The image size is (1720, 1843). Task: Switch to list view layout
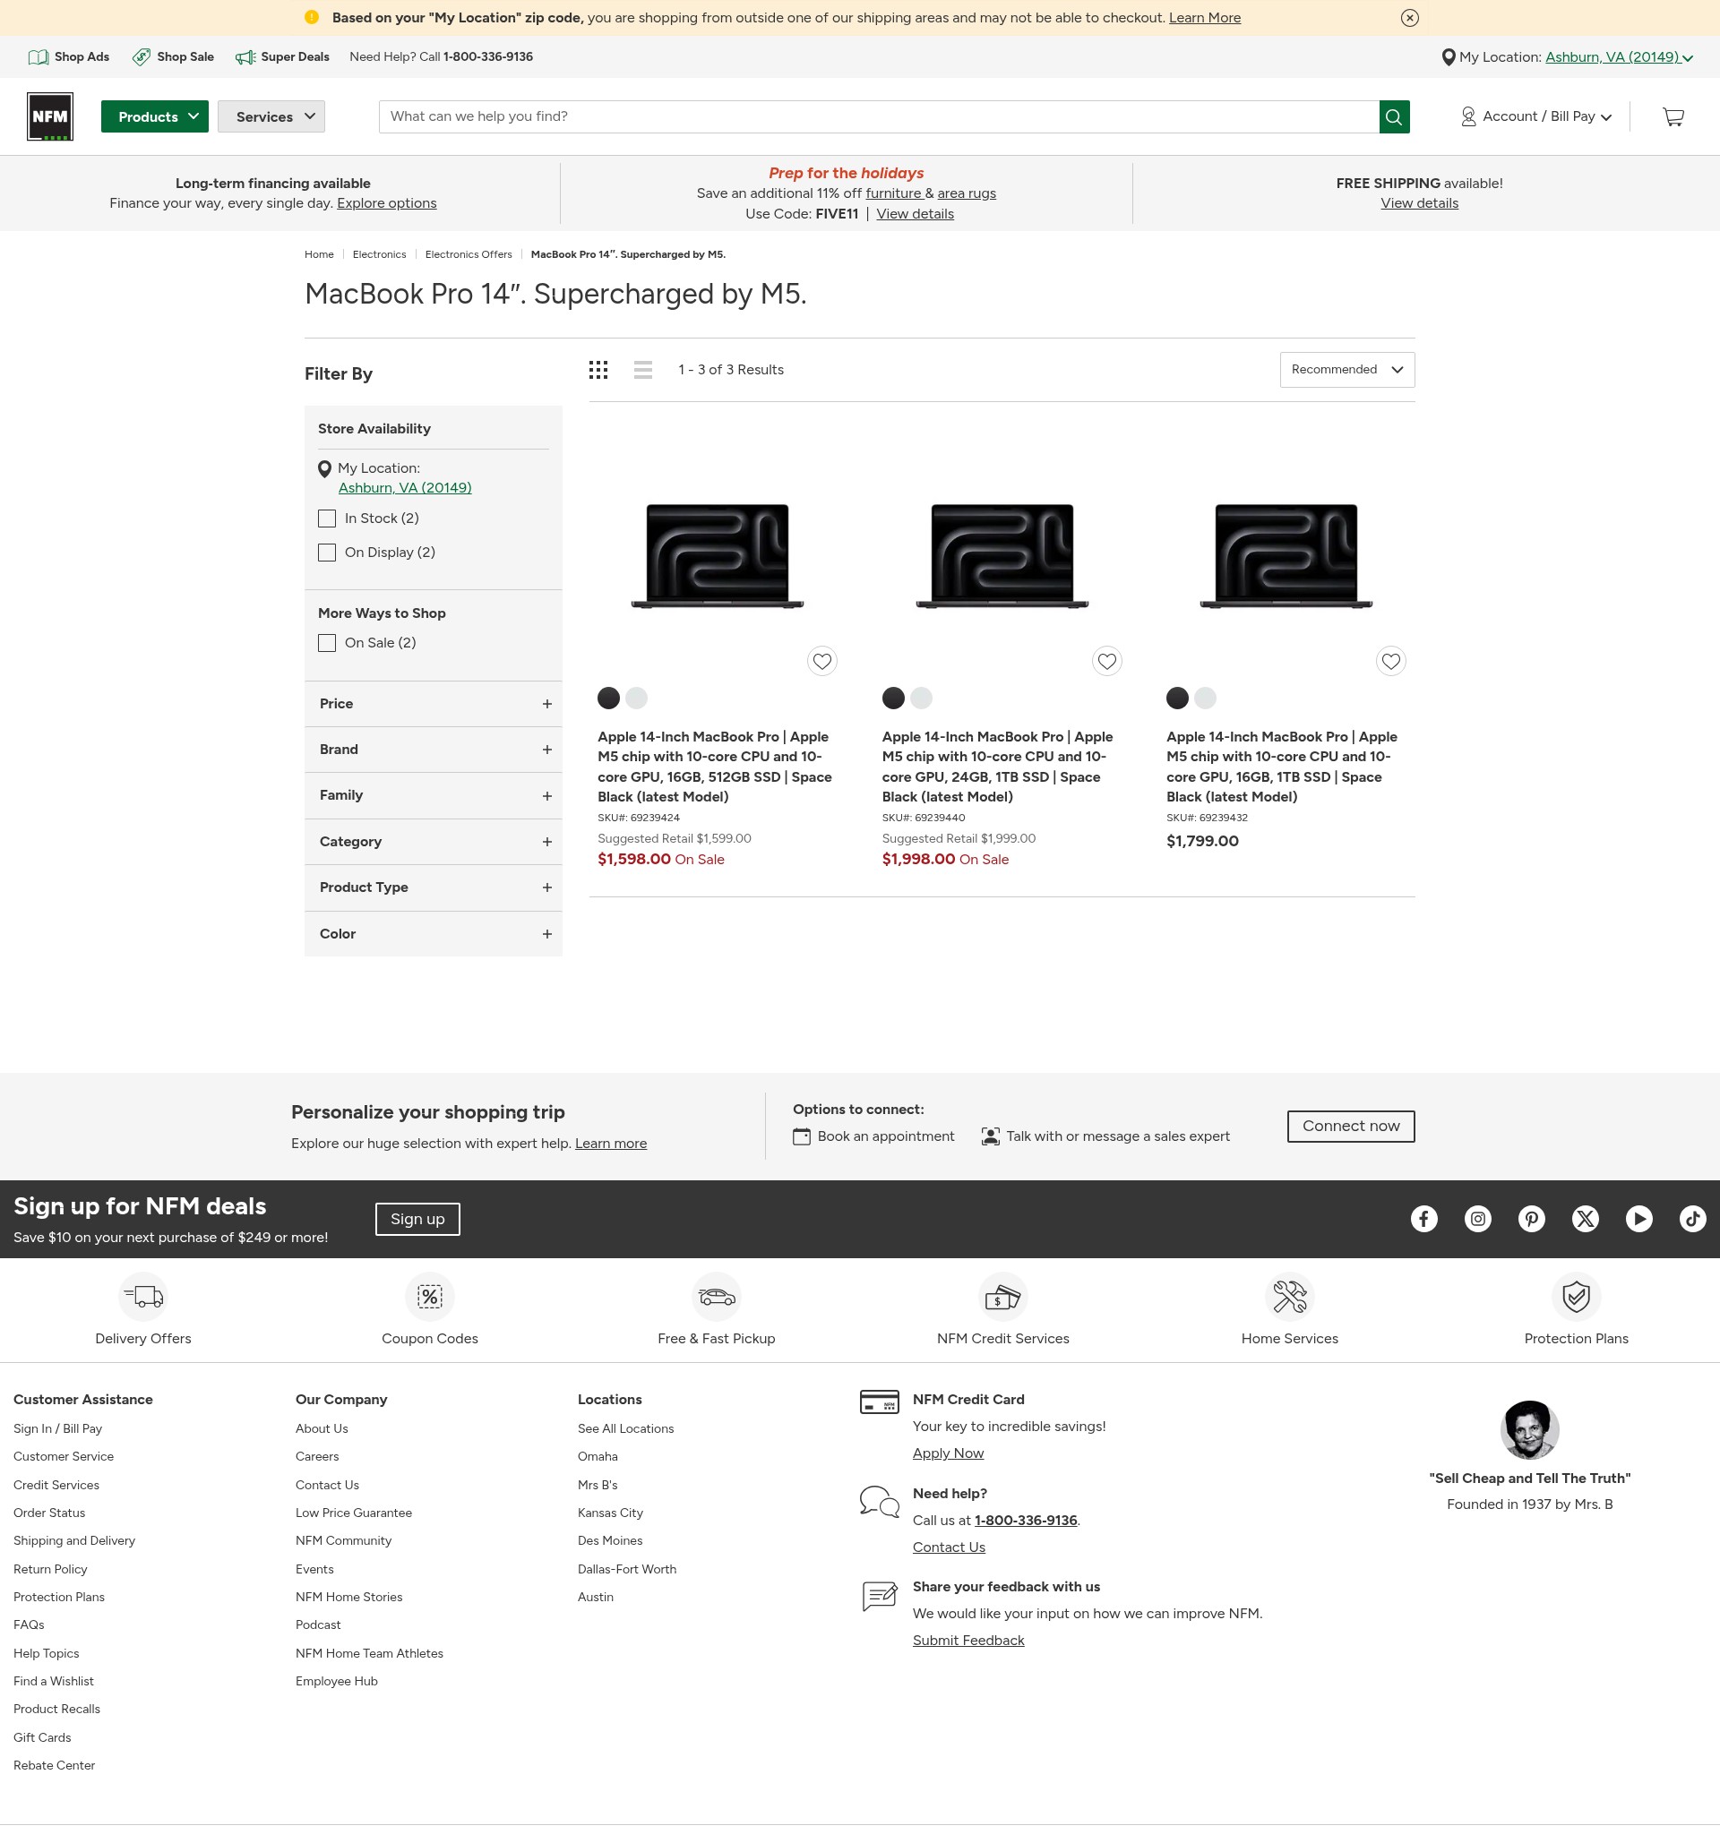(642, 370)
